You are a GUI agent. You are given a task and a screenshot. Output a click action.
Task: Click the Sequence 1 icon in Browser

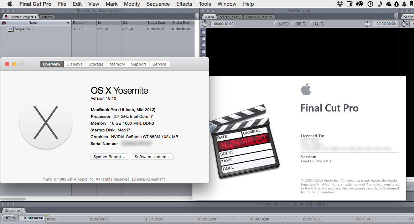[x=11, y=29]
